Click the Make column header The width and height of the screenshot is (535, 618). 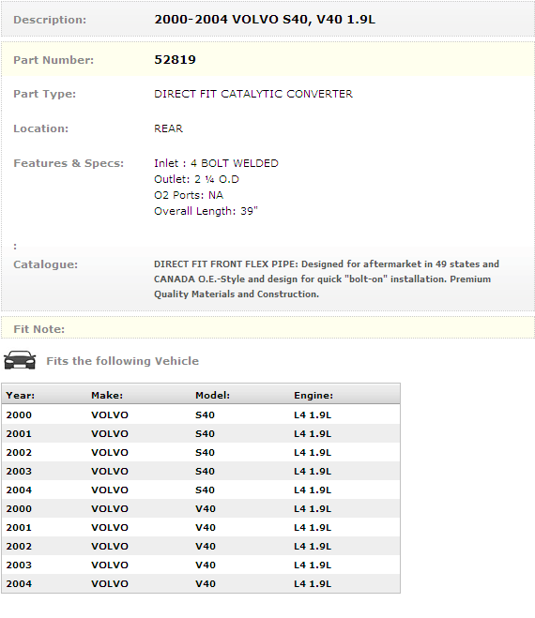(107, 396)
